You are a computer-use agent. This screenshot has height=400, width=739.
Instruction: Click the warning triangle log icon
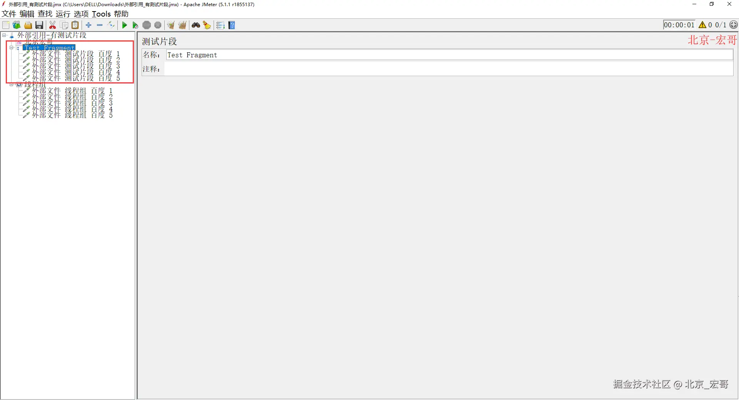click(x=702, y=25)
